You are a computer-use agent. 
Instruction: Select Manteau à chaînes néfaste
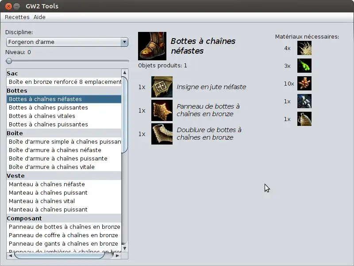pyautogui.click(x=64, y=184)
